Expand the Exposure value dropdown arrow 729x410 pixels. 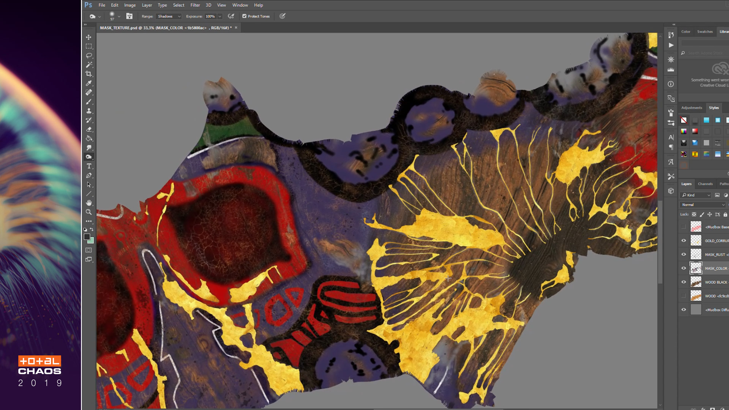pyautogui.click(x=220, y=16)
